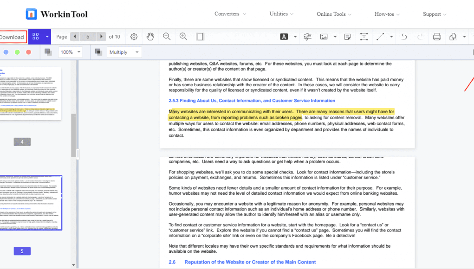Screen dimensions: 474x269
Task: Select the text box tool
Action: pyautogui.click(x=364, y=37)
